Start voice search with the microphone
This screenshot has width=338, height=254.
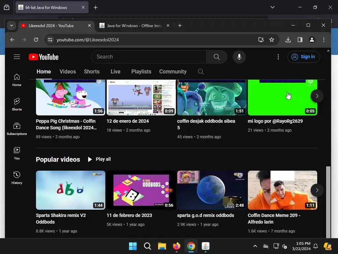click(239, 57)
